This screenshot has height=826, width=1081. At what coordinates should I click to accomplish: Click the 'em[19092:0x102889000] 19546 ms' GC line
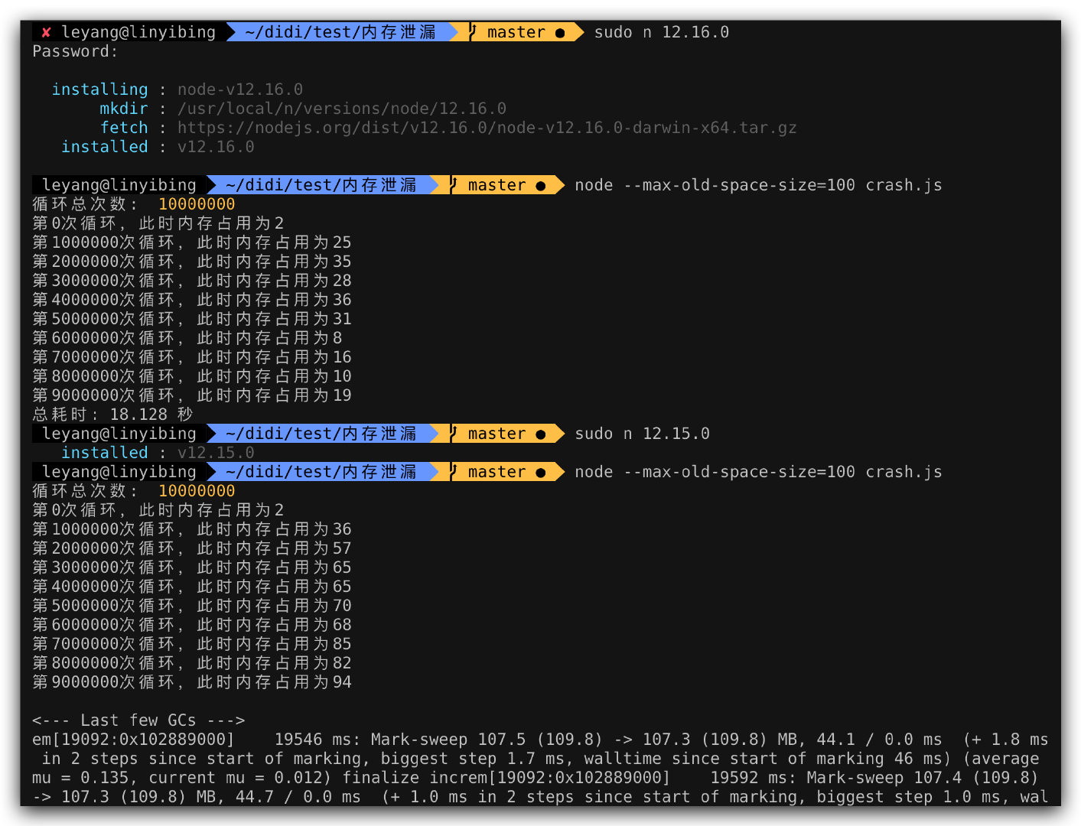tap(540, 740)
